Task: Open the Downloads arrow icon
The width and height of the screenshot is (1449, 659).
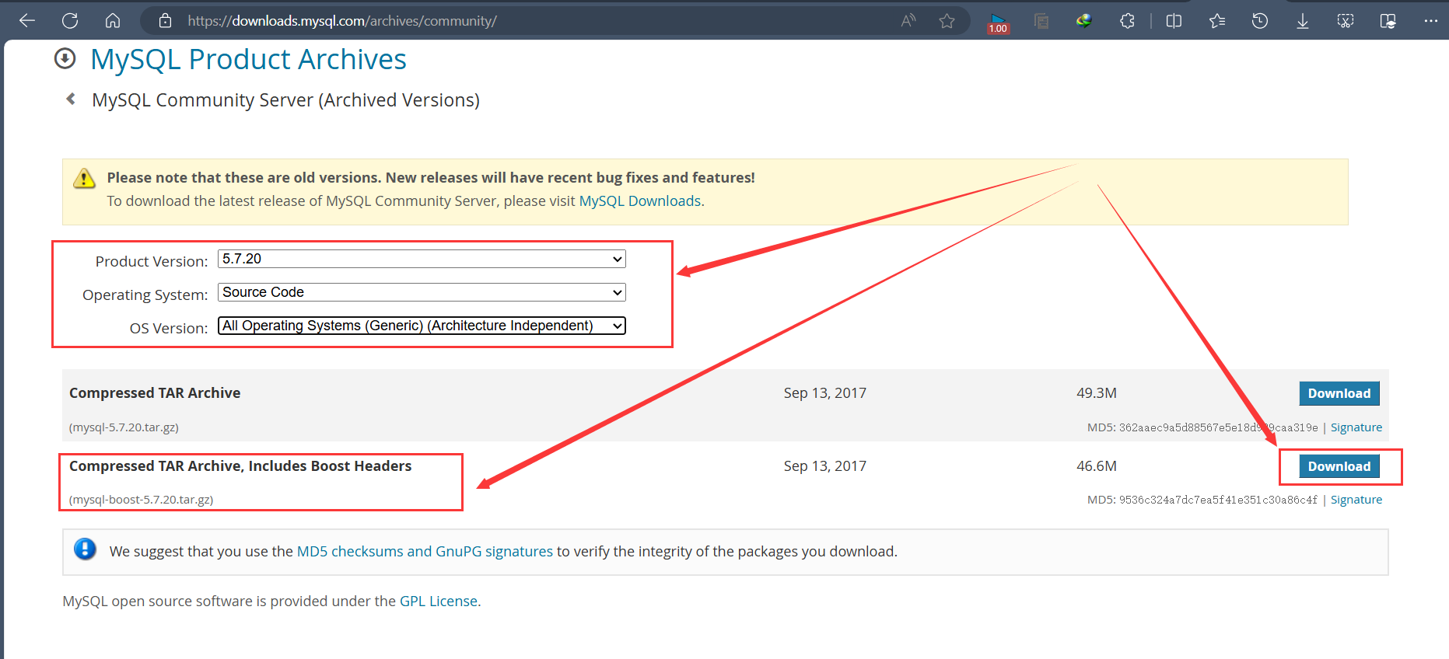Action: pyautogui.click(x=1303, y=21)
